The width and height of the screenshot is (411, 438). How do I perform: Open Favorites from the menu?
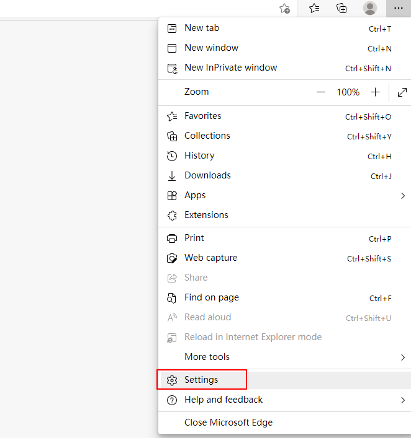pyautogui.click(x=284, y=116)
